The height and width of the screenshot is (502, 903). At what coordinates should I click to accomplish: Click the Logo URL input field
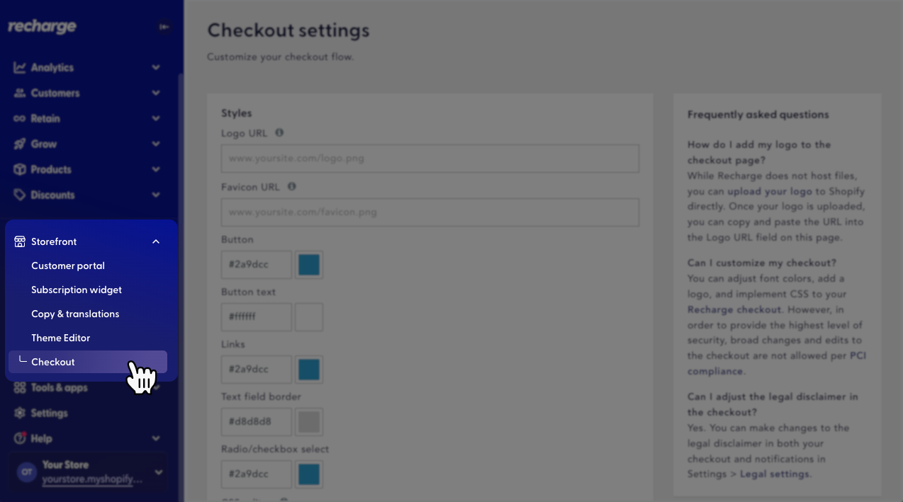pyautogui.click(x=430, y=159)
